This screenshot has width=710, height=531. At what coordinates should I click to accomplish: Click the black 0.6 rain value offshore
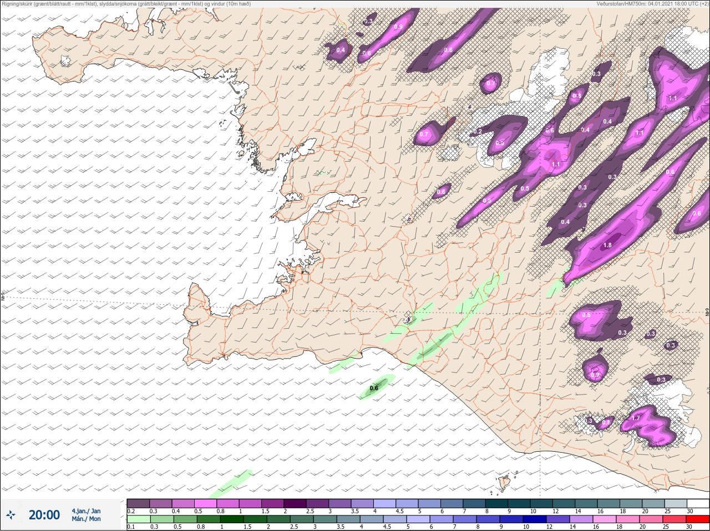[x=374, y=388]
